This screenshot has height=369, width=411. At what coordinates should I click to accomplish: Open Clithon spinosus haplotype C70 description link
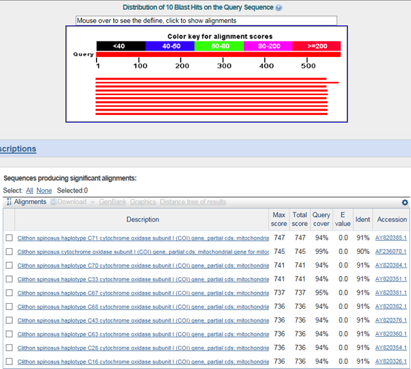pos(143,266)
